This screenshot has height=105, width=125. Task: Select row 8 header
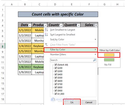click(3, 47)
